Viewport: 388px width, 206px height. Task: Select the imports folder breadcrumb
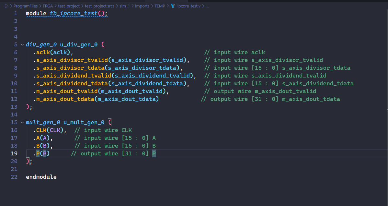coord(143,6)
